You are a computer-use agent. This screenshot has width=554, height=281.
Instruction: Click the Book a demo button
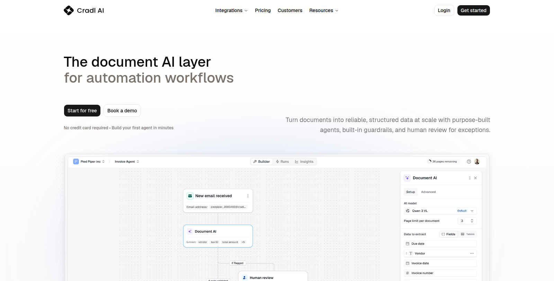click(x=122, y=111)
